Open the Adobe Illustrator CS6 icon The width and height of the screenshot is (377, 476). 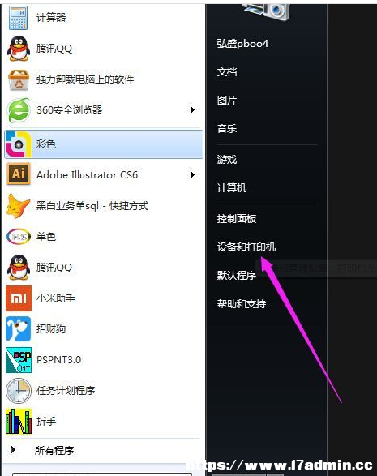[19, 174]
